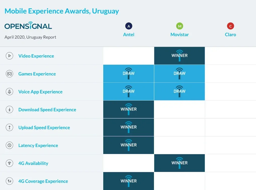Click the 4G Coverage signal bars icon

click(x=9, y=181)
